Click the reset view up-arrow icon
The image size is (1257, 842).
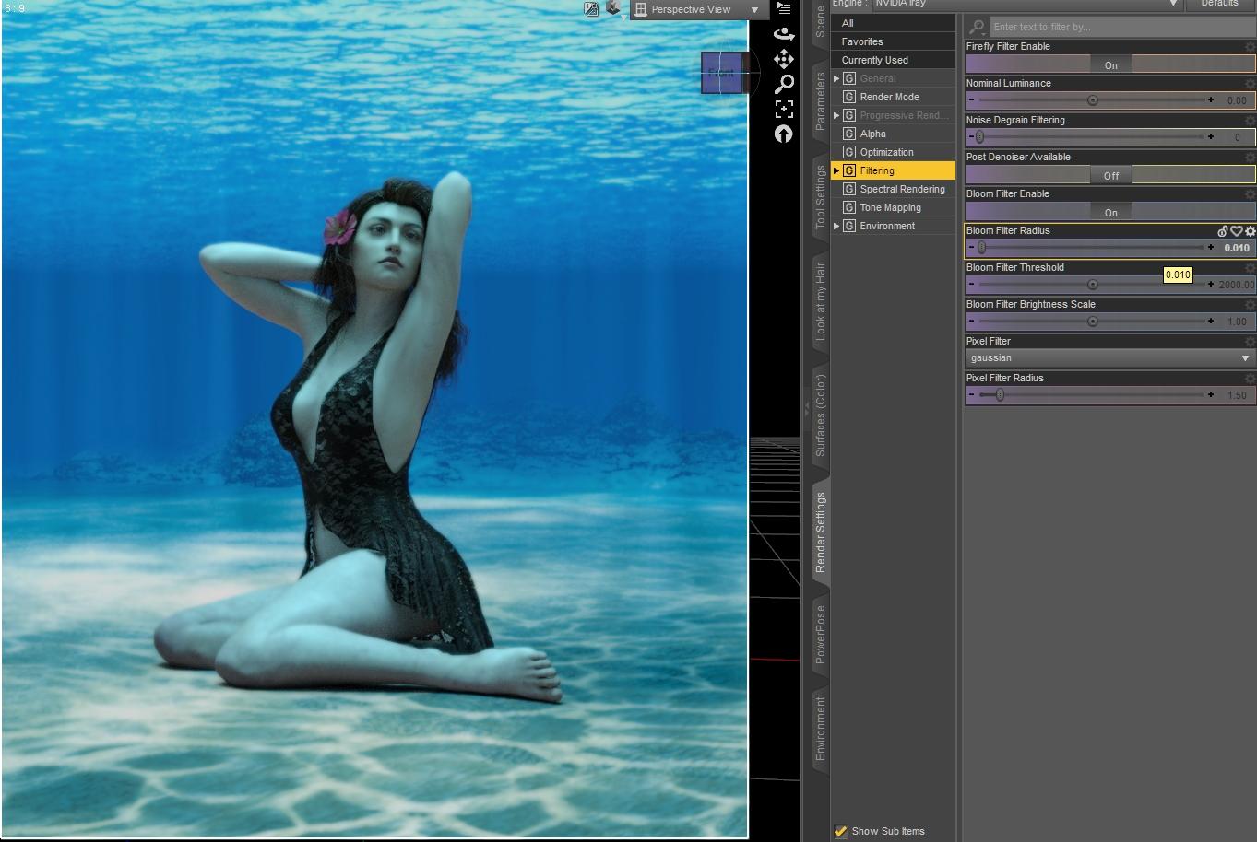pos(784,134)
